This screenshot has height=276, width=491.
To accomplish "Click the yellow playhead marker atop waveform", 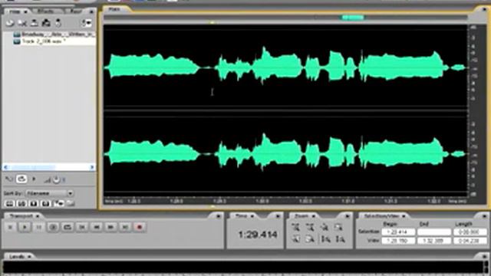I will tap(213, 22).
